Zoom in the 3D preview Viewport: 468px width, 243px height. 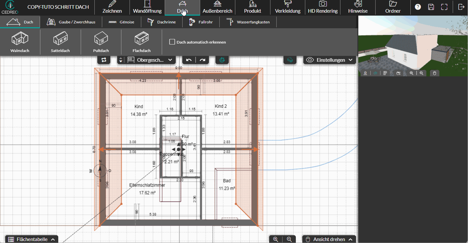(x=411, y=73)
